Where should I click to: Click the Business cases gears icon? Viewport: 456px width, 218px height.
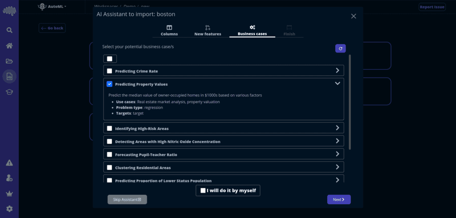pyautogui.click(x=252, y=27)
